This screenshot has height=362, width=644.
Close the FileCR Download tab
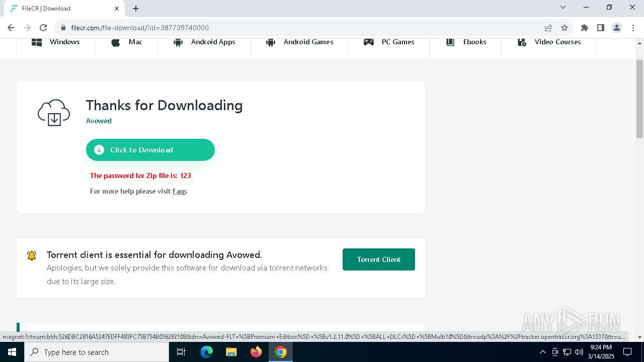pos(117,9)
